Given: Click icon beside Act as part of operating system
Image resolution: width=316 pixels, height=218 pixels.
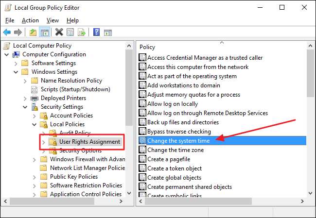Looking at the screenshot, I should [142, 76].
